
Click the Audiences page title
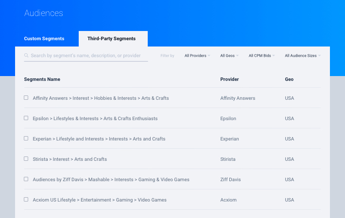pyautogui.click(x=44, y=13)
